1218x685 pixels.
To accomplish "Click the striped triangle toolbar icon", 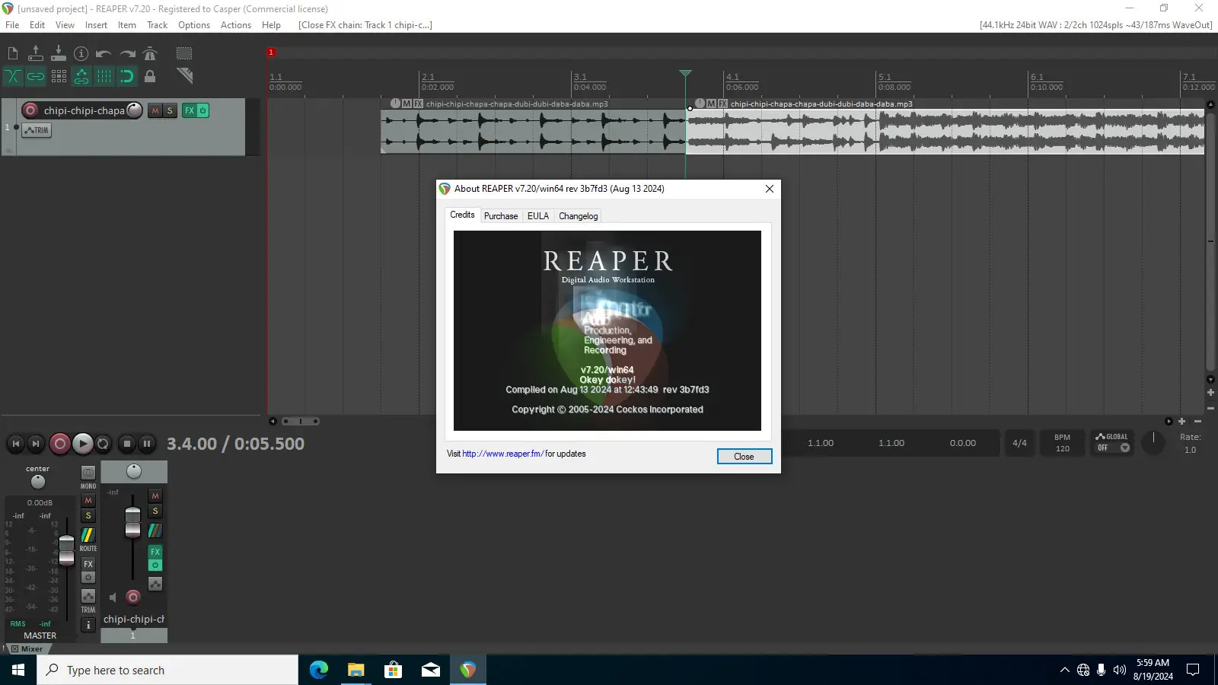I will point(184,75).
